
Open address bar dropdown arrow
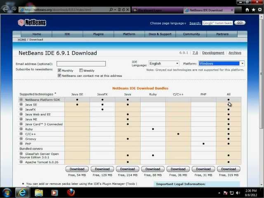point(115,10)
